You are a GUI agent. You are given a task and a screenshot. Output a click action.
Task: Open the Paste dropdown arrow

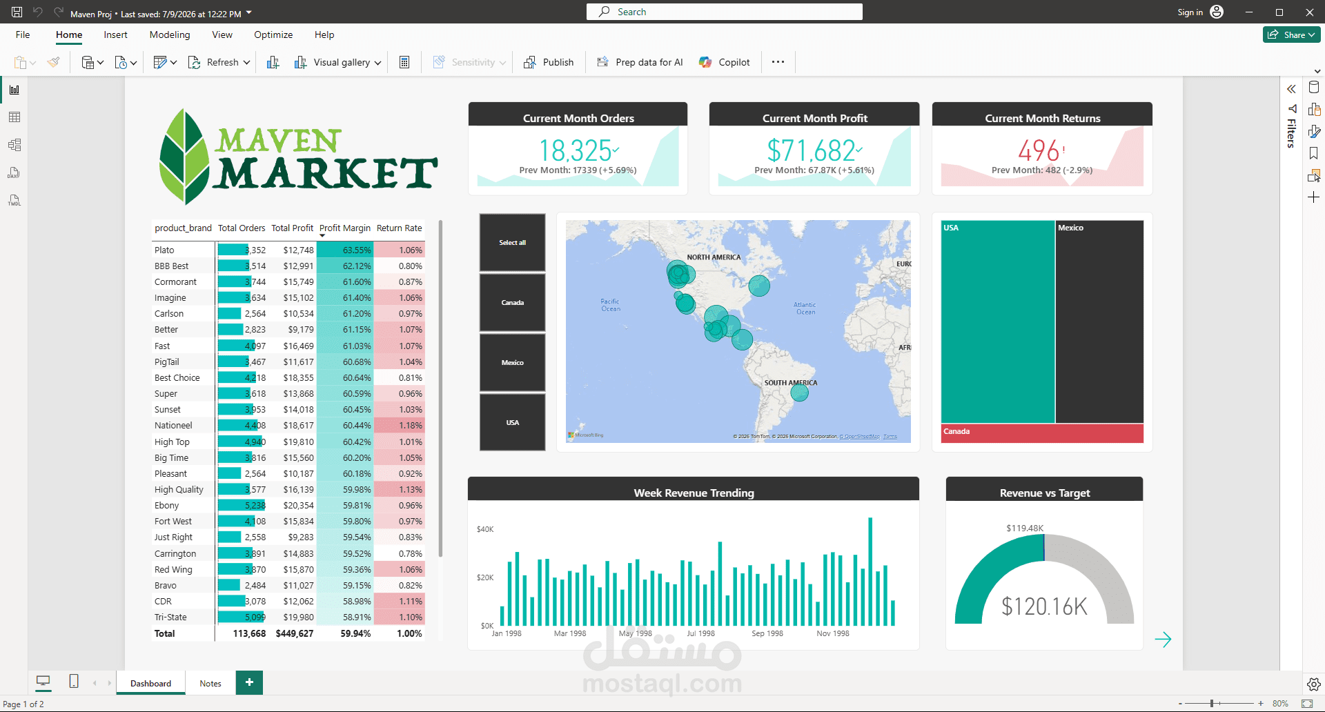pos(32,63)
